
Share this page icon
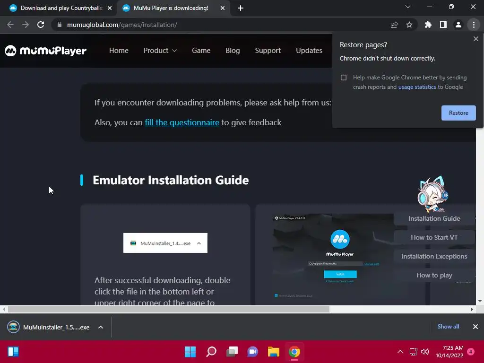point(394,25)
